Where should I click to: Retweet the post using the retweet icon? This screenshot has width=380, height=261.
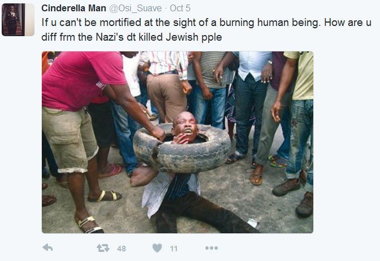tap(103, 248)
